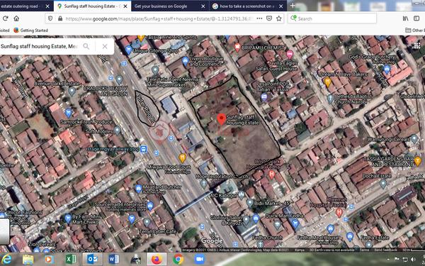Go to Firefox home page icon
The width and height of the screenshot is (425, 266).
16,18
